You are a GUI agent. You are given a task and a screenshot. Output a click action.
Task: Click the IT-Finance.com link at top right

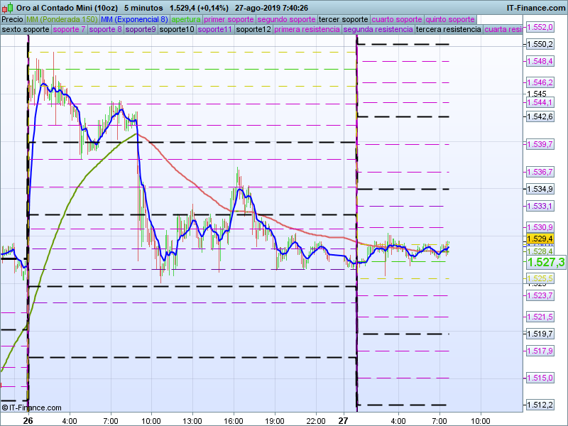535,7
